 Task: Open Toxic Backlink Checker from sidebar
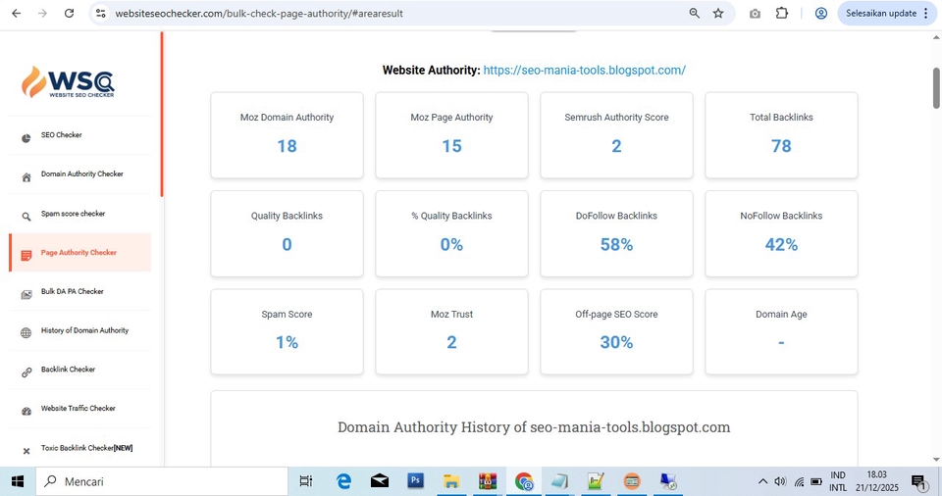[x=86, y=448]
